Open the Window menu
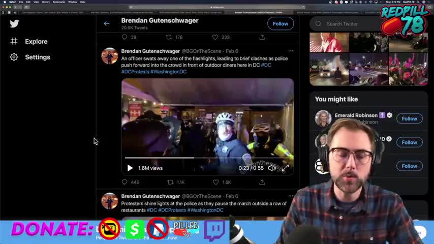 pos(73,2)
